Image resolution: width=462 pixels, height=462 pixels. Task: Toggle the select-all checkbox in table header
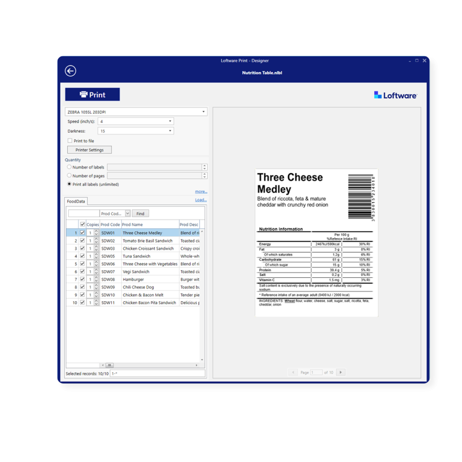(82, 225)
